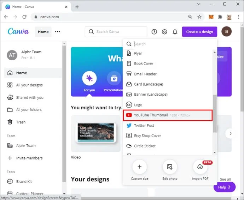Click the dropdown list scrollbar thumb
Screen dimensions: 244x200
pos(215,114)
